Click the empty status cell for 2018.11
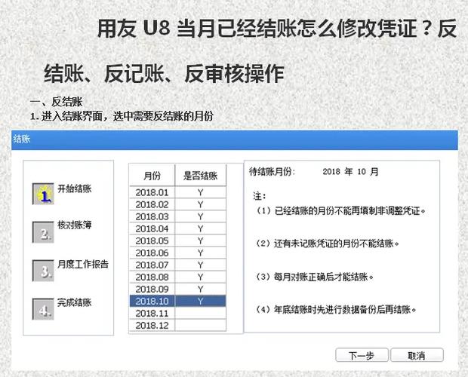Viewport: 468px width, 377px height. coord(200,313)
